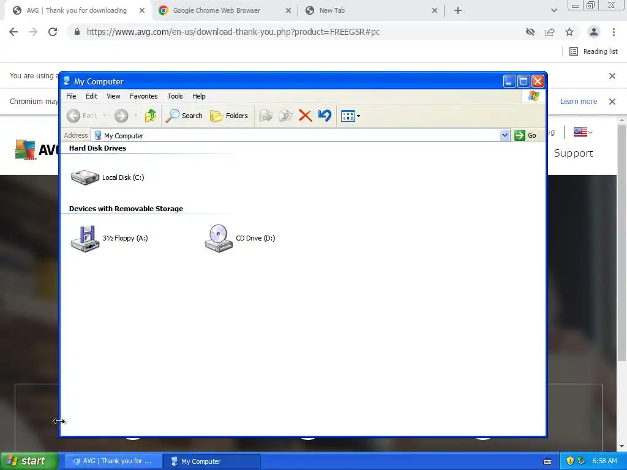
Task: Click the My Computer address field
Action: point(296,135)
